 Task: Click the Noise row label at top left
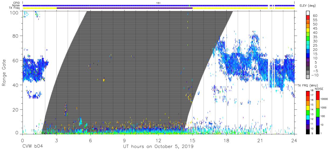16,5
